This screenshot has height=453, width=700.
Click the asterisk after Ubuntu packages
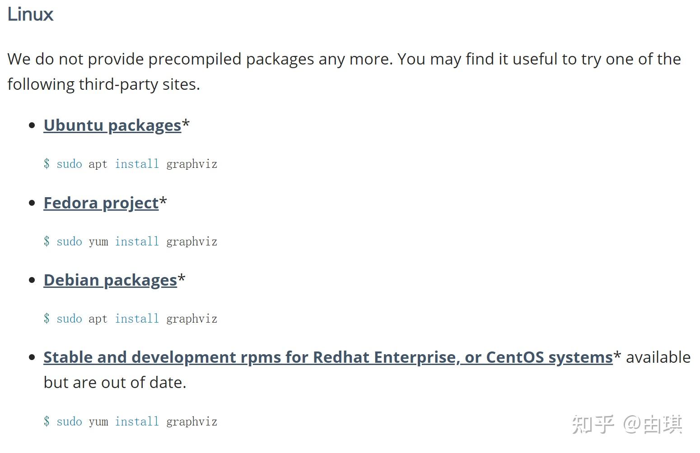(186, 123)
